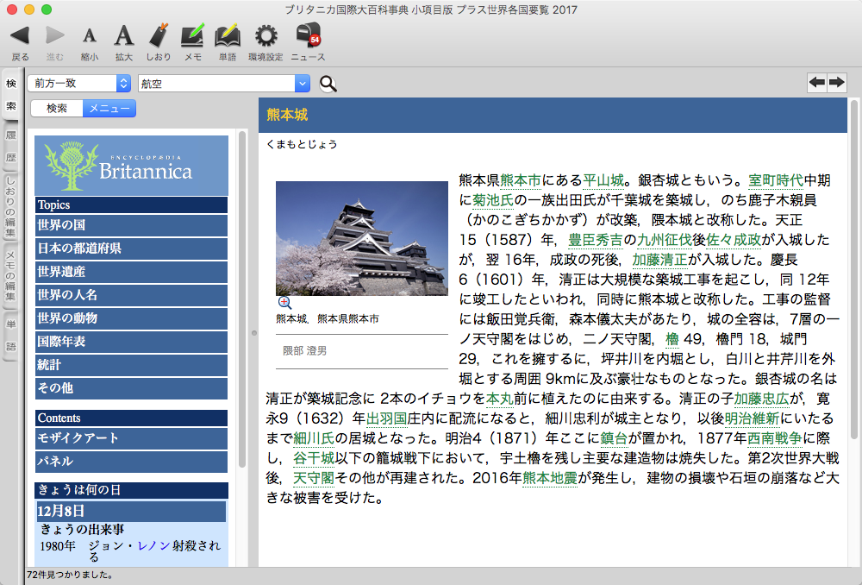Open 環境設定 preferences gear
Screen dimensions: 862x585
(265, 36)
